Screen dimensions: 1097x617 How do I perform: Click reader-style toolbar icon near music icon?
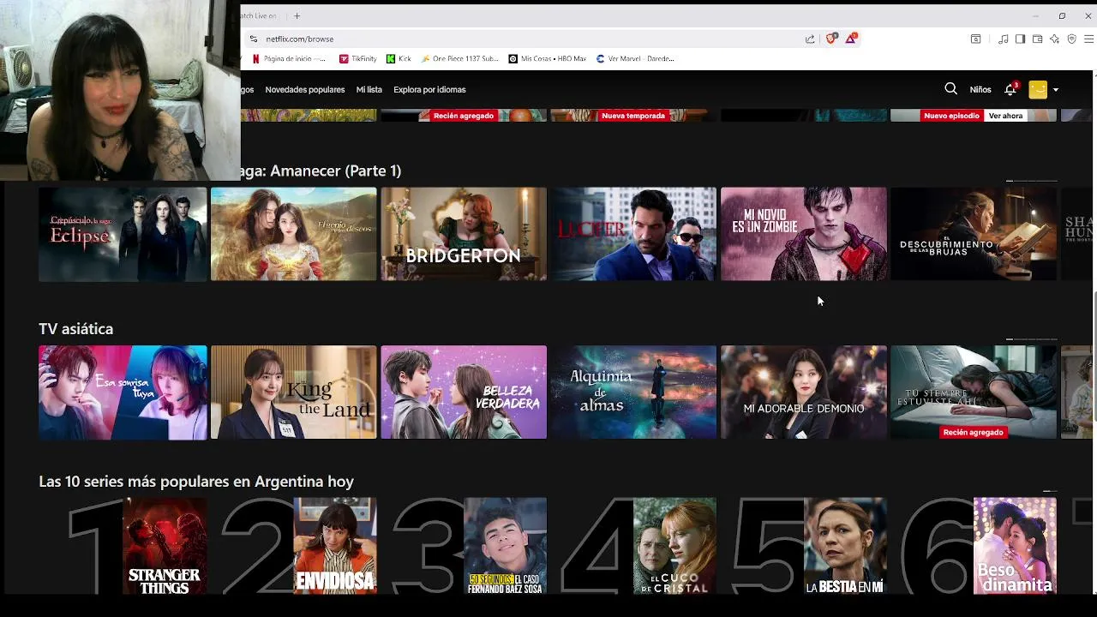point(975,39)
